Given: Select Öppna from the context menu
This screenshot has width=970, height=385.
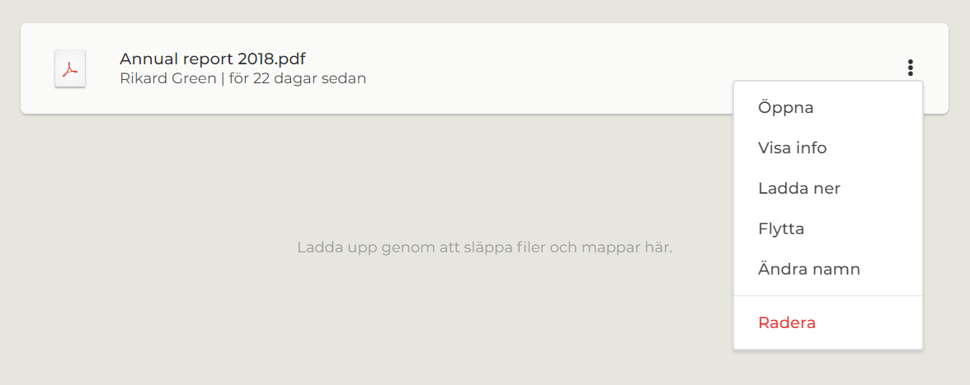Looking at the screenshot, I should click(786, 107).
